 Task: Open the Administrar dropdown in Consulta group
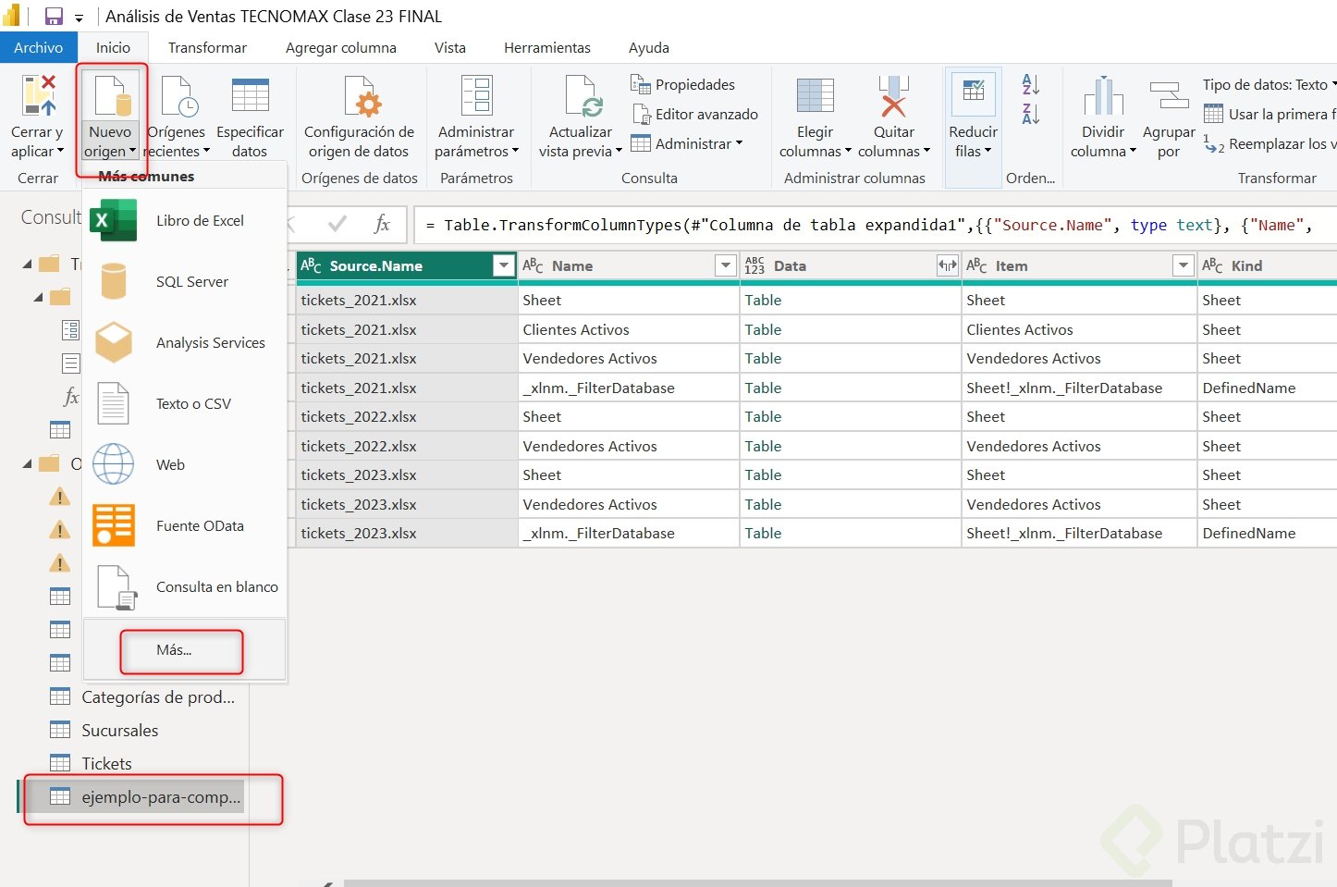tap(698, 144)
